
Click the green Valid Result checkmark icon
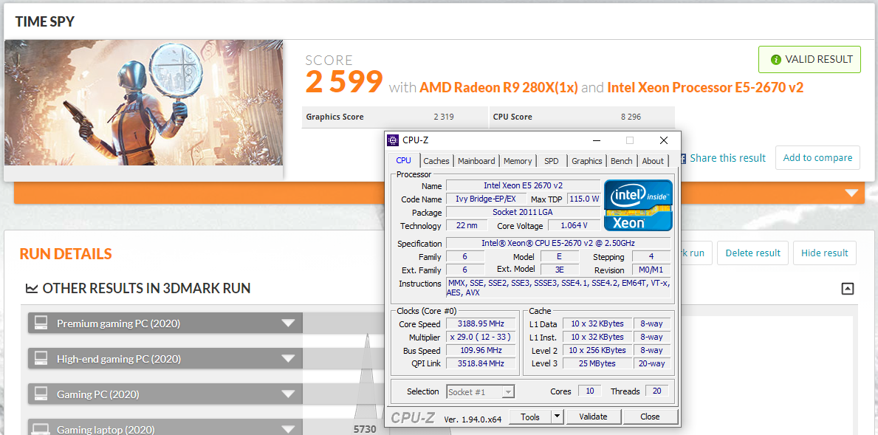click(x=775, y=60)
